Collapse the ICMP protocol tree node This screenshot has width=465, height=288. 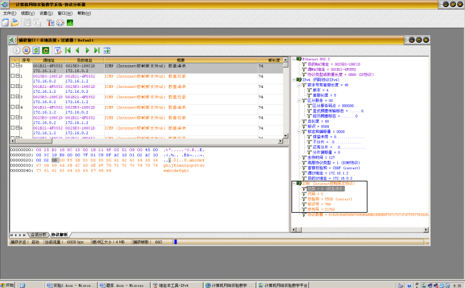pyautogui.click(x=294, y=184)
